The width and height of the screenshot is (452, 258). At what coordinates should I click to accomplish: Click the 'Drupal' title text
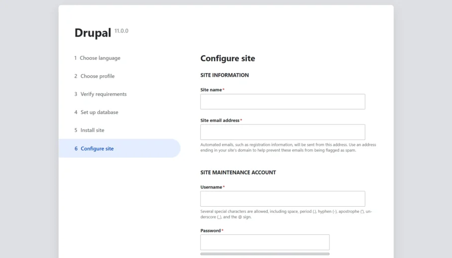click(92, 33)
